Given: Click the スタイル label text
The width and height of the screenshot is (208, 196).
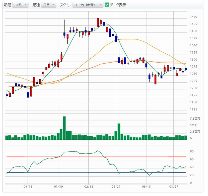Looking at the screenshot, I should coord(65,5).
